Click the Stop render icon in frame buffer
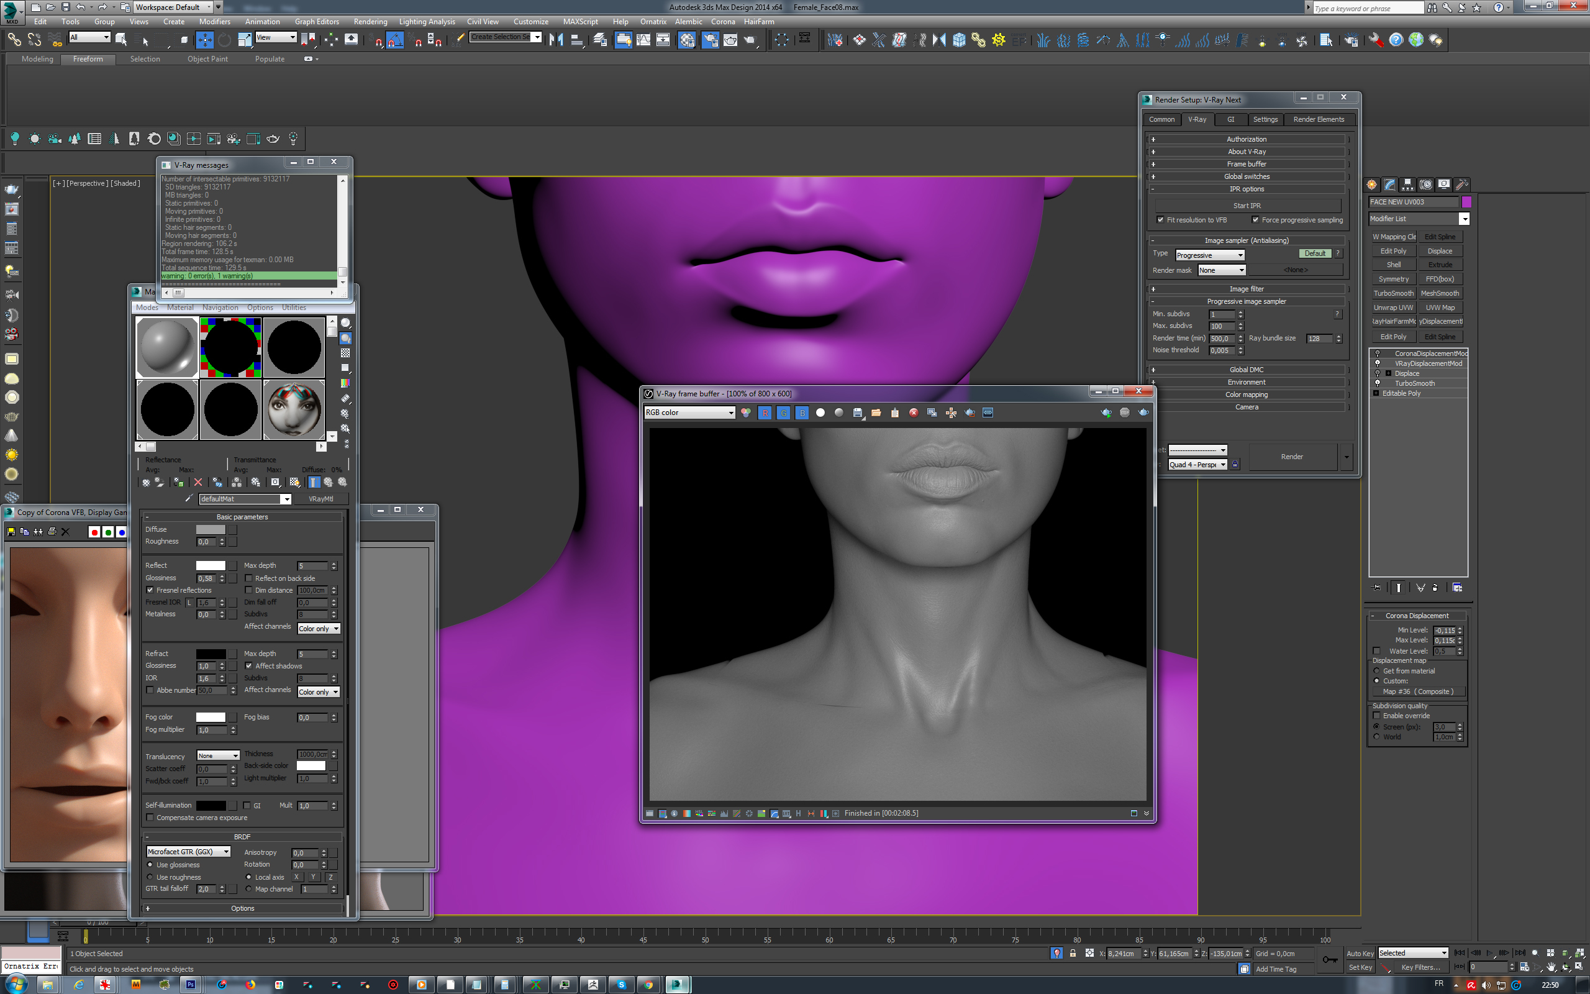The image size is (1590, 994). (x=1125, y=413)
